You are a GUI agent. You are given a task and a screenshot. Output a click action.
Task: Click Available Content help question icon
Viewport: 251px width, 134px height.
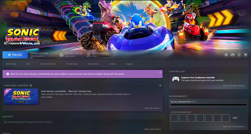[31, 86]
